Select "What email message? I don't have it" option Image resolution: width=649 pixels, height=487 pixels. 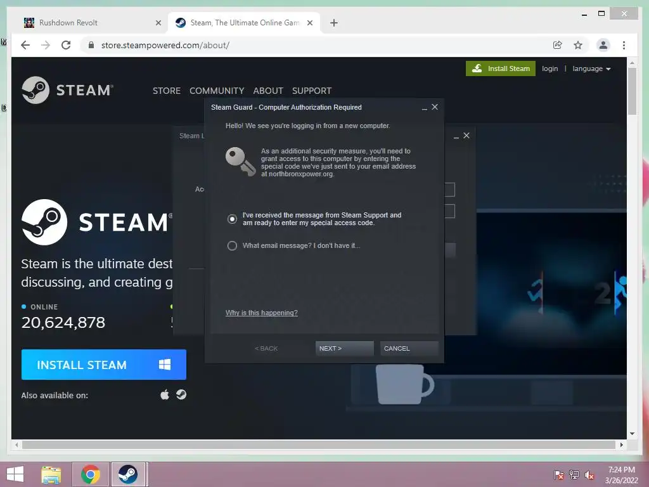232,245
